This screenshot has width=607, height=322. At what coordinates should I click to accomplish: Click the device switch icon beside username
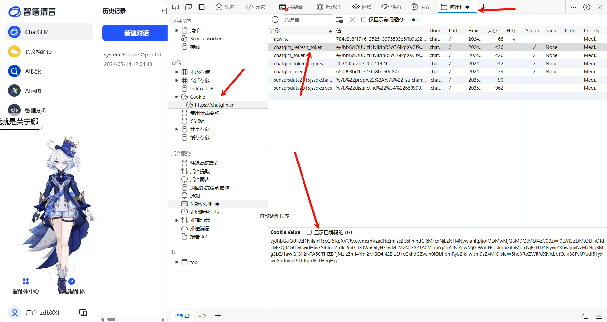click(x=83, y=313)
